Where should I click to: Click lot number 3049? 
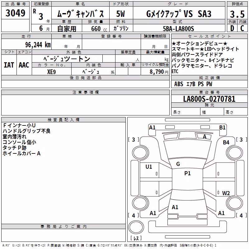tap(15, 13)
